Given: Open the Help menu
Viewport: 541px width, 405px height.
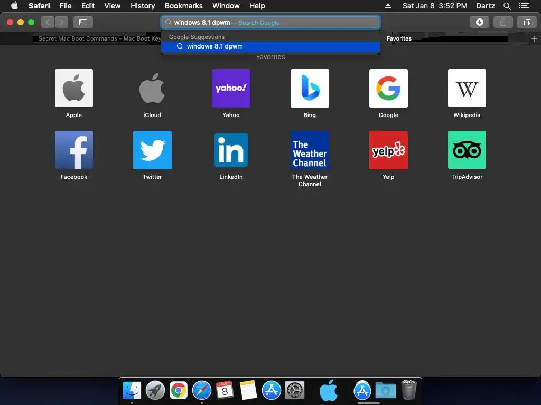Looking at the screenshot, I should click(257, 6).
